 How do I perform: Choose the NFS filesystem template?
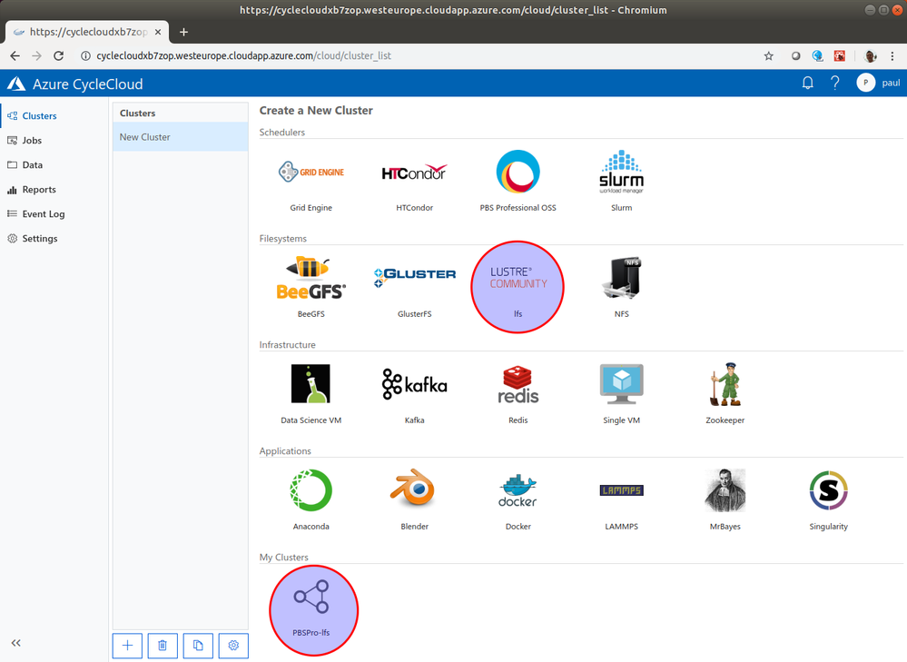click(x=621, y=287)
